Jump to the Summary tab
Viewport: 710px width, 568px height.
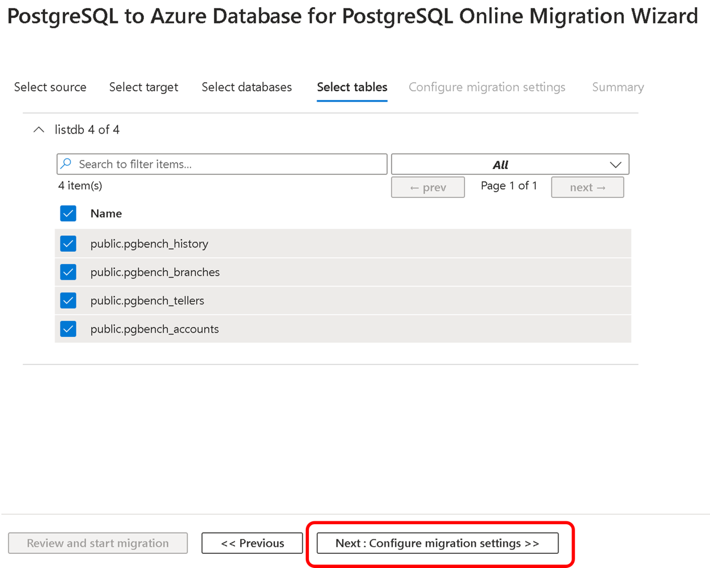[618, 87]
